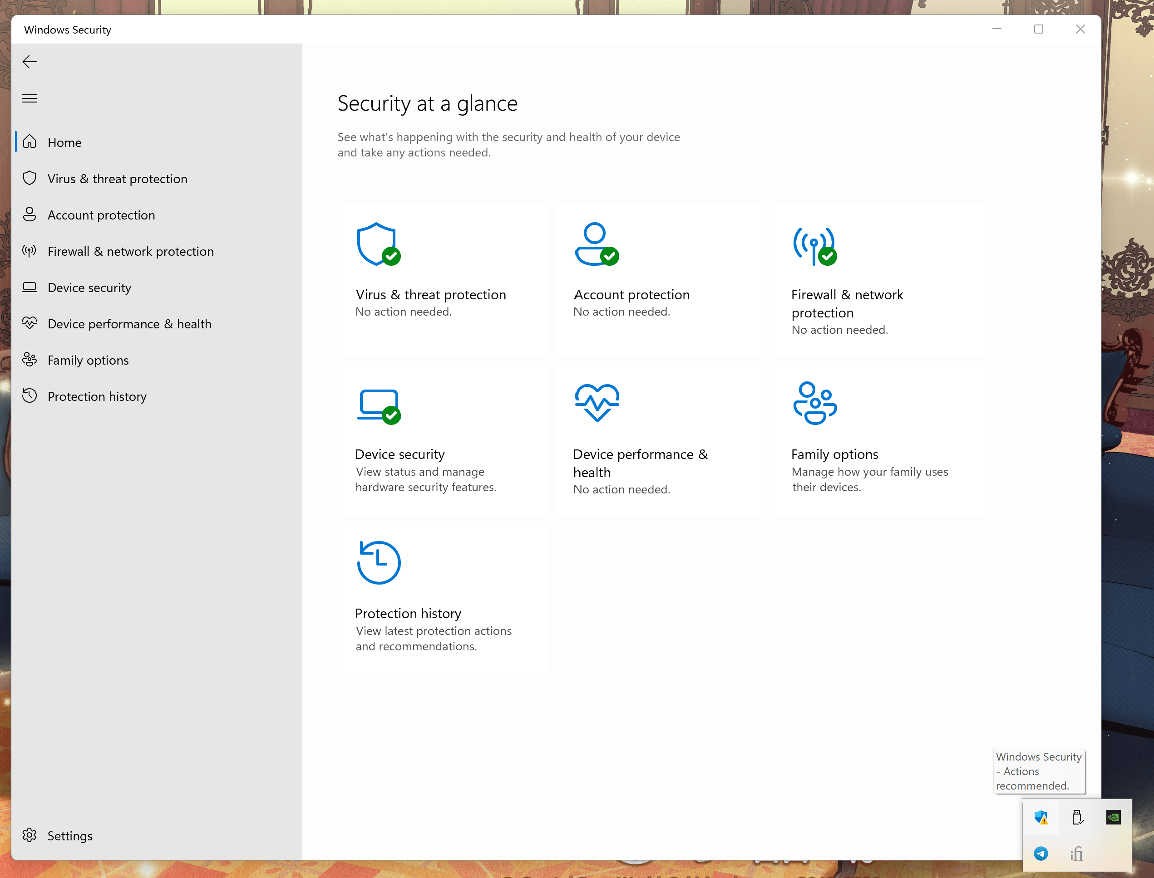The width and height of the screenshot is (1154, 878).
Task: Open the Device security tile
Action: (443, 439)
